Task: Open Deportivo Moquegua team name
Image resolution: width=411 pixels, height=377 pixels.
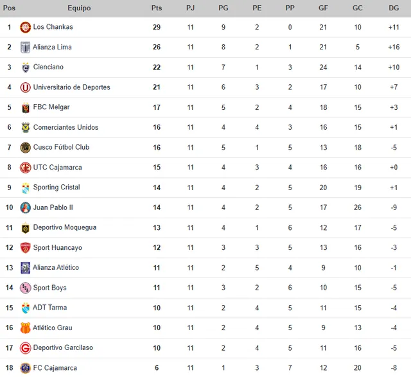Action: click(x=65, y=227)
